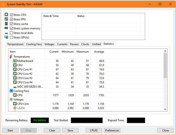Click the No battery indicator field
This screenshot has width=176, height=135.
point(40,120)
